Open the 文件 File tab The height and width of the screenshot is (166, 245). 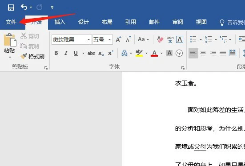[x=11, y=22]
